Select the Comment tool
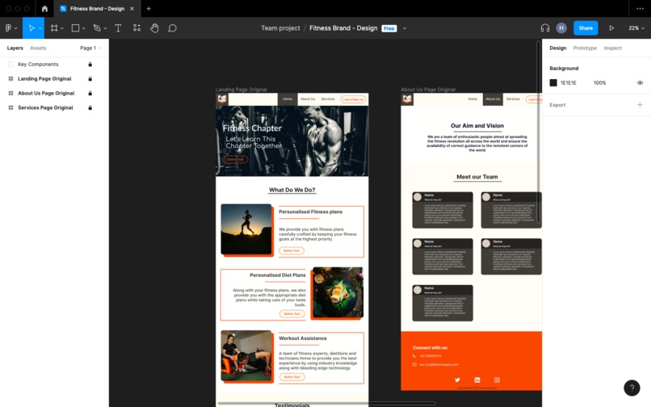651x407 pixels. (x=172, y=27)
